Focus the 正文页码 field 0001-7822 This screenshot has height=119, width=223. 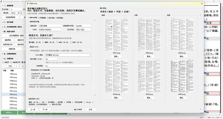point(83,30)
